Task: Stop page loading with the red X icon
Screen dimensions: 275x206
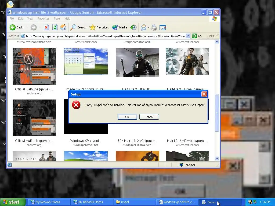Action: coord(46,27)
